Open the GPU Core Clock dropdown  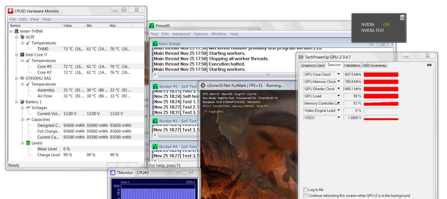pyautogui.click(x=339, y=74)
